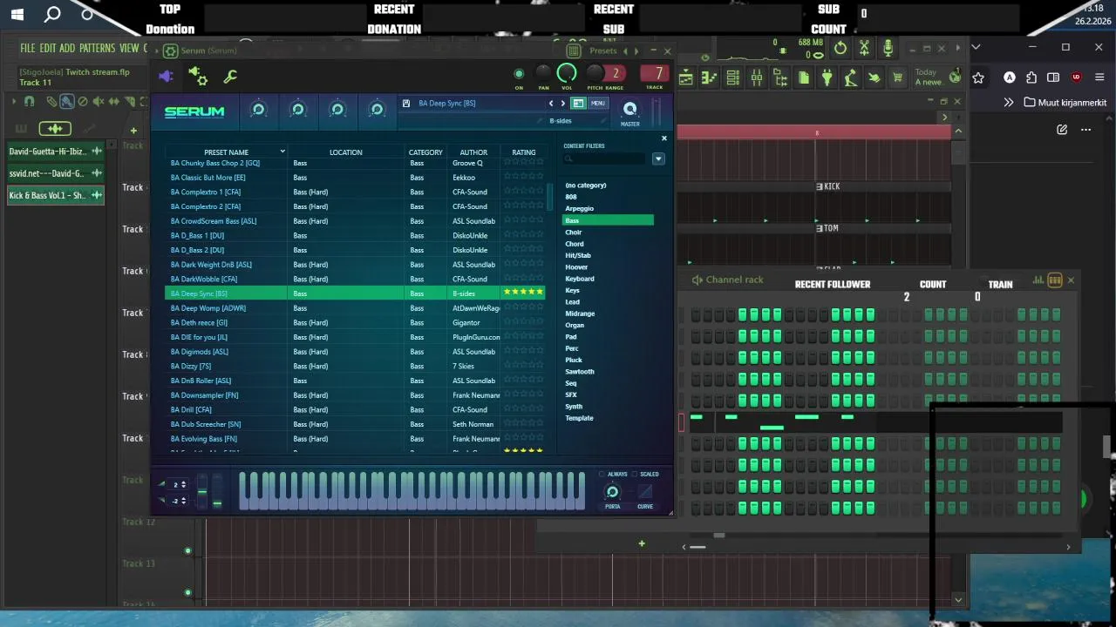Click Serum MASTER volume knob

tap(629, 109)
